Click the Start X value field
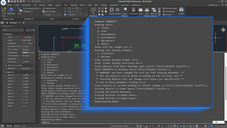 (x=29, y=75)
